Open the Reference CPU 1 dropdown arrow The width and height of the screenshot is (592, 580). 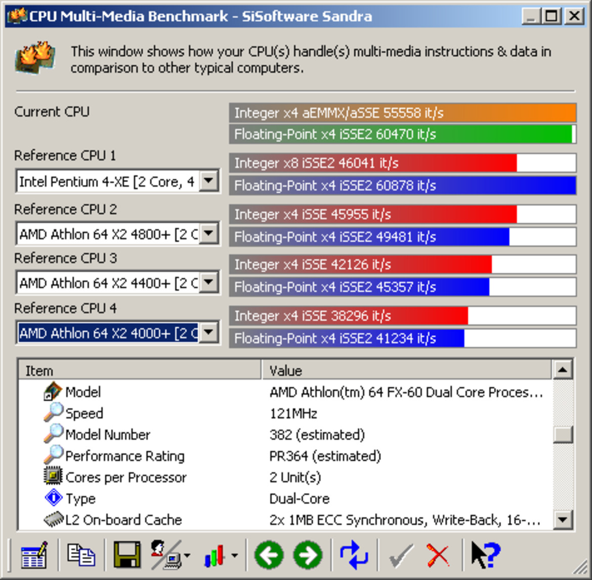coord(209,181)
